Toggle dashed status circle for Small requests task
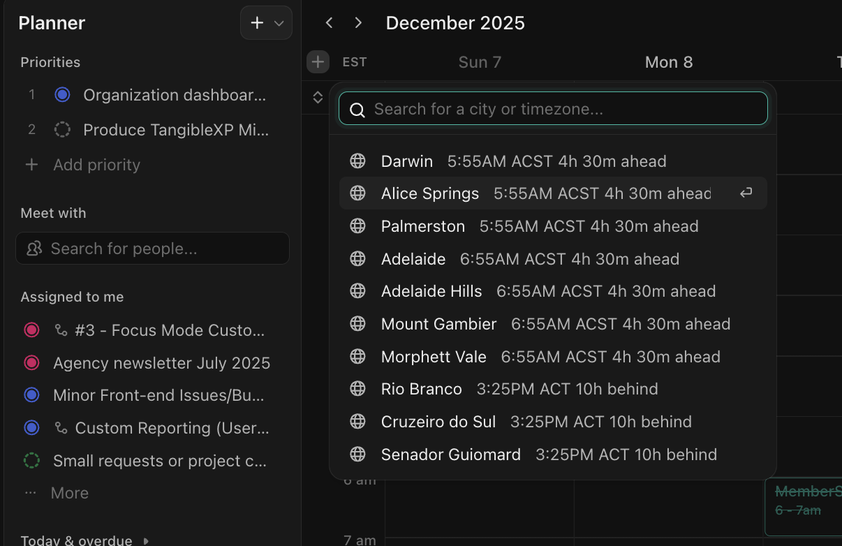 [x=31, y=461]
